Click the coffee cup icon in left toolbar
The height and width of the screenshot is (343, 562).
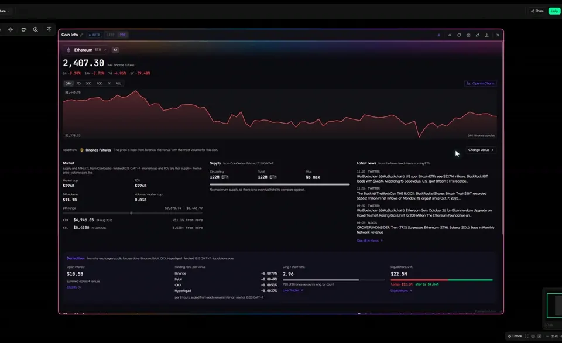23,29
